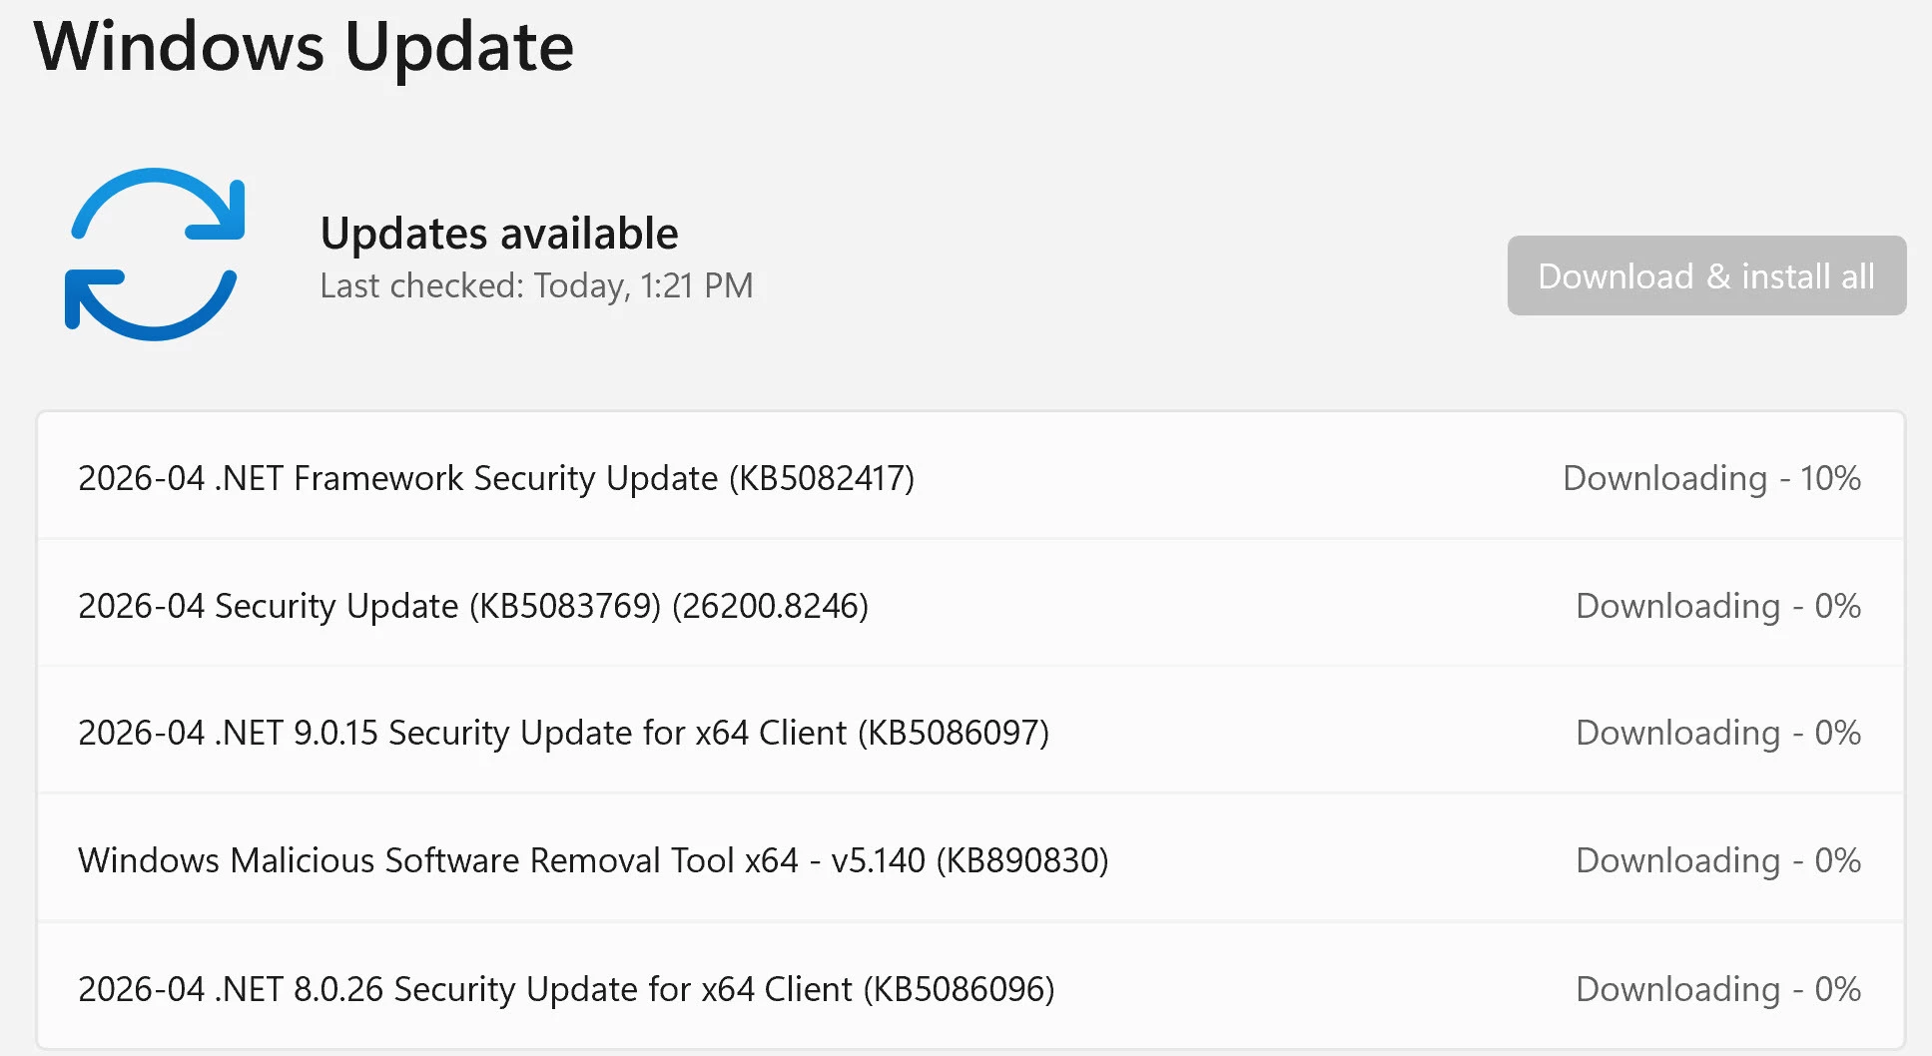Click the Last checked: Today, 1:21 PM text

click(536, 286)
